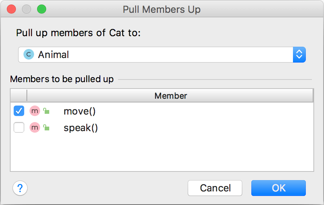Screen dimensions: 324x205
Task: Click the green maximize window button
Action: [41, 9]
